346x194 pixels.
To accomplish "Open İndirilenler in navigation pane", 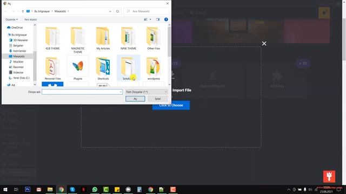I will click(17, 51).
